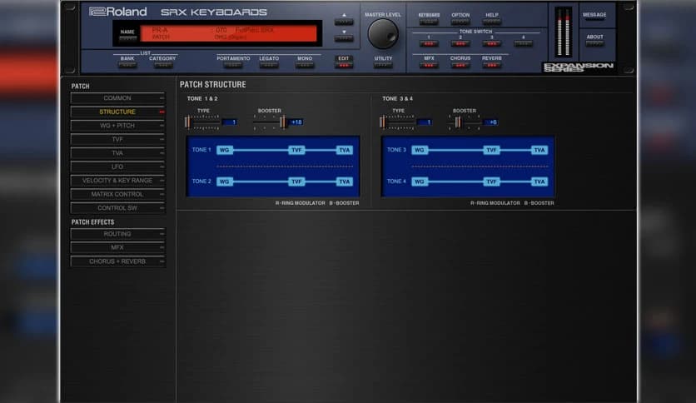Viewport: 696px width, 403px height.
Task: Toggle Tone Switch 3
Action: tap(492, 43)
